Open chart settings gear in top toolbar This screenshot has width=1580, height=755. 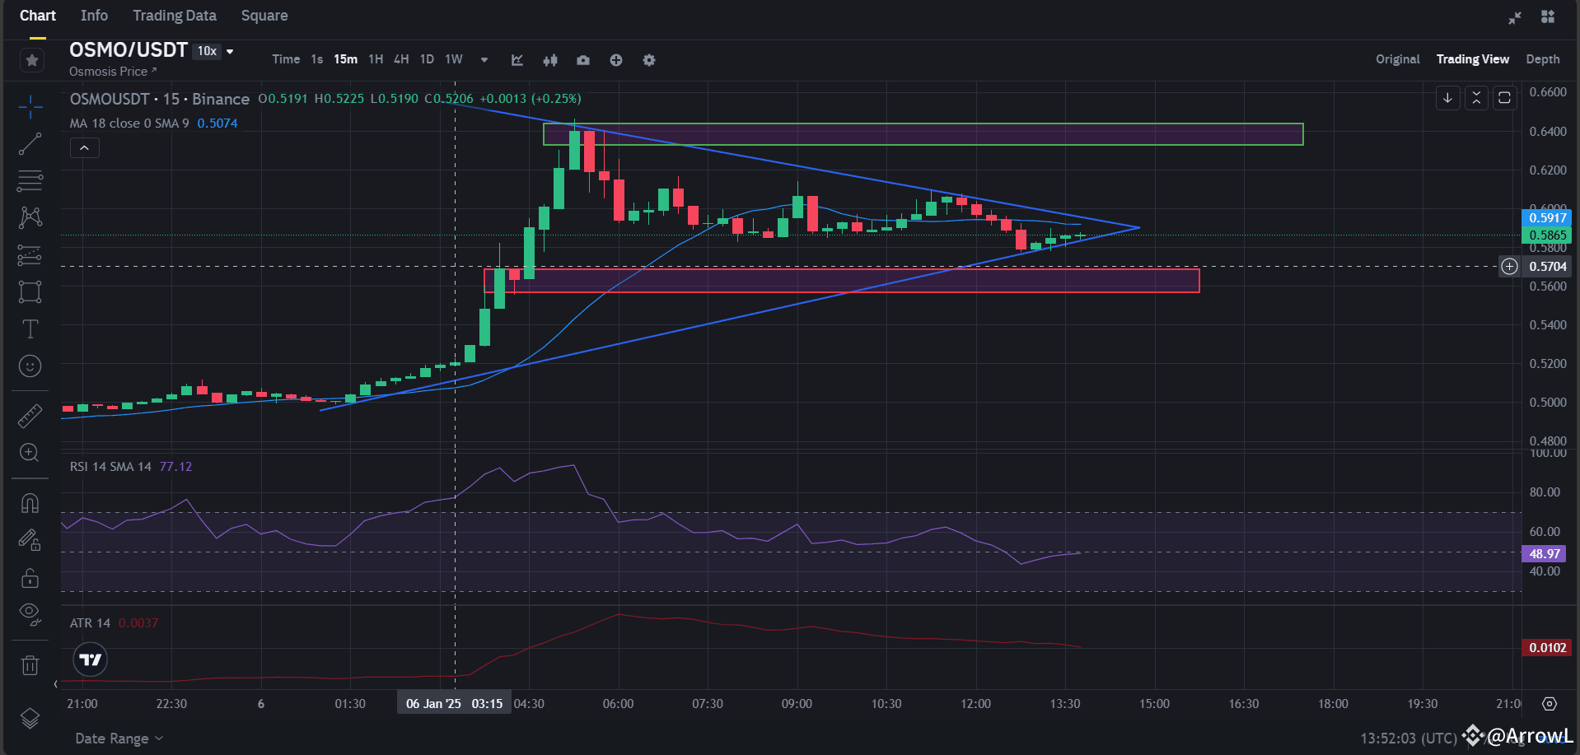(x=649, y=60)
